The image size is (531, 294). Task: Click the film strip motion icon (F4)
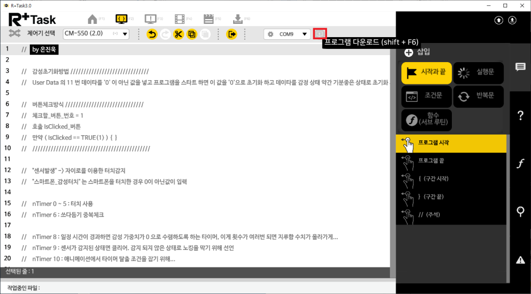pyautogui.click(x=180, y=19)
